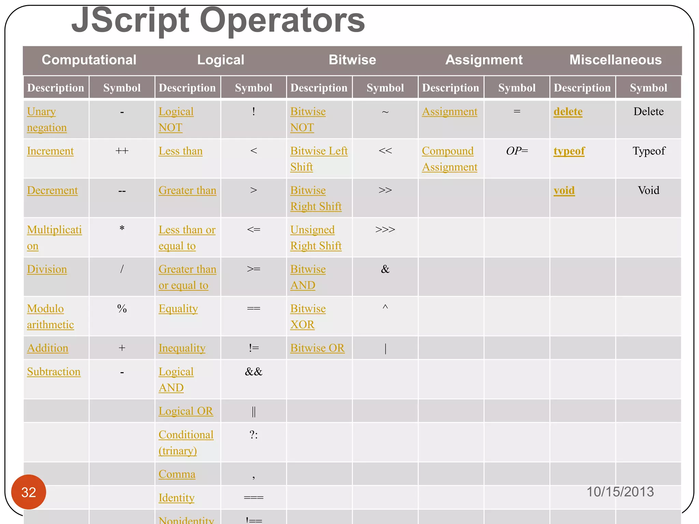Select the JScript Operators slide title

tap(218, 20)
